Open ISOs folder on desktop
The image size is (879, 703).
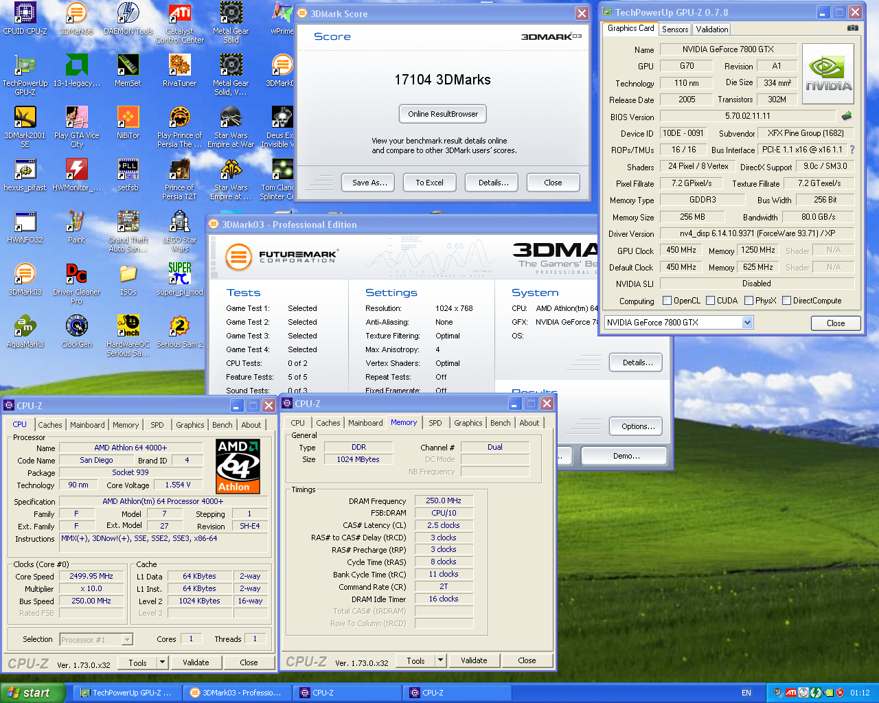pyautogui.click(x=128, y=280)
